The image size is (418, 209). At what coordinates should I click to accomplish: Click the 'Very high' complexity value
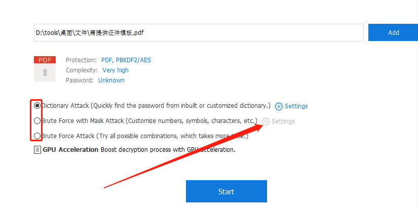116,70
